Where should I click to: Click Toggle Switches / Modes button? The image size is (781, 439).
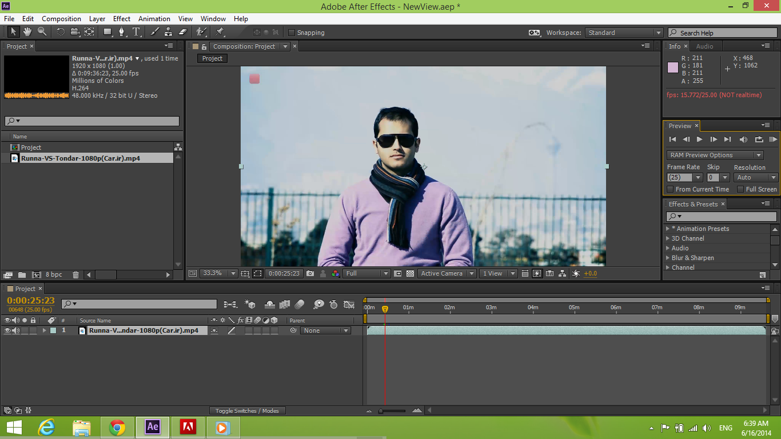[247, 410]
